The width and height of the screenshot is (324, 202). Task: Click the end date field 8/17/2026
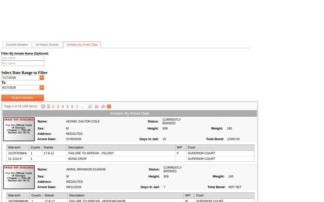tap(21, 88)
